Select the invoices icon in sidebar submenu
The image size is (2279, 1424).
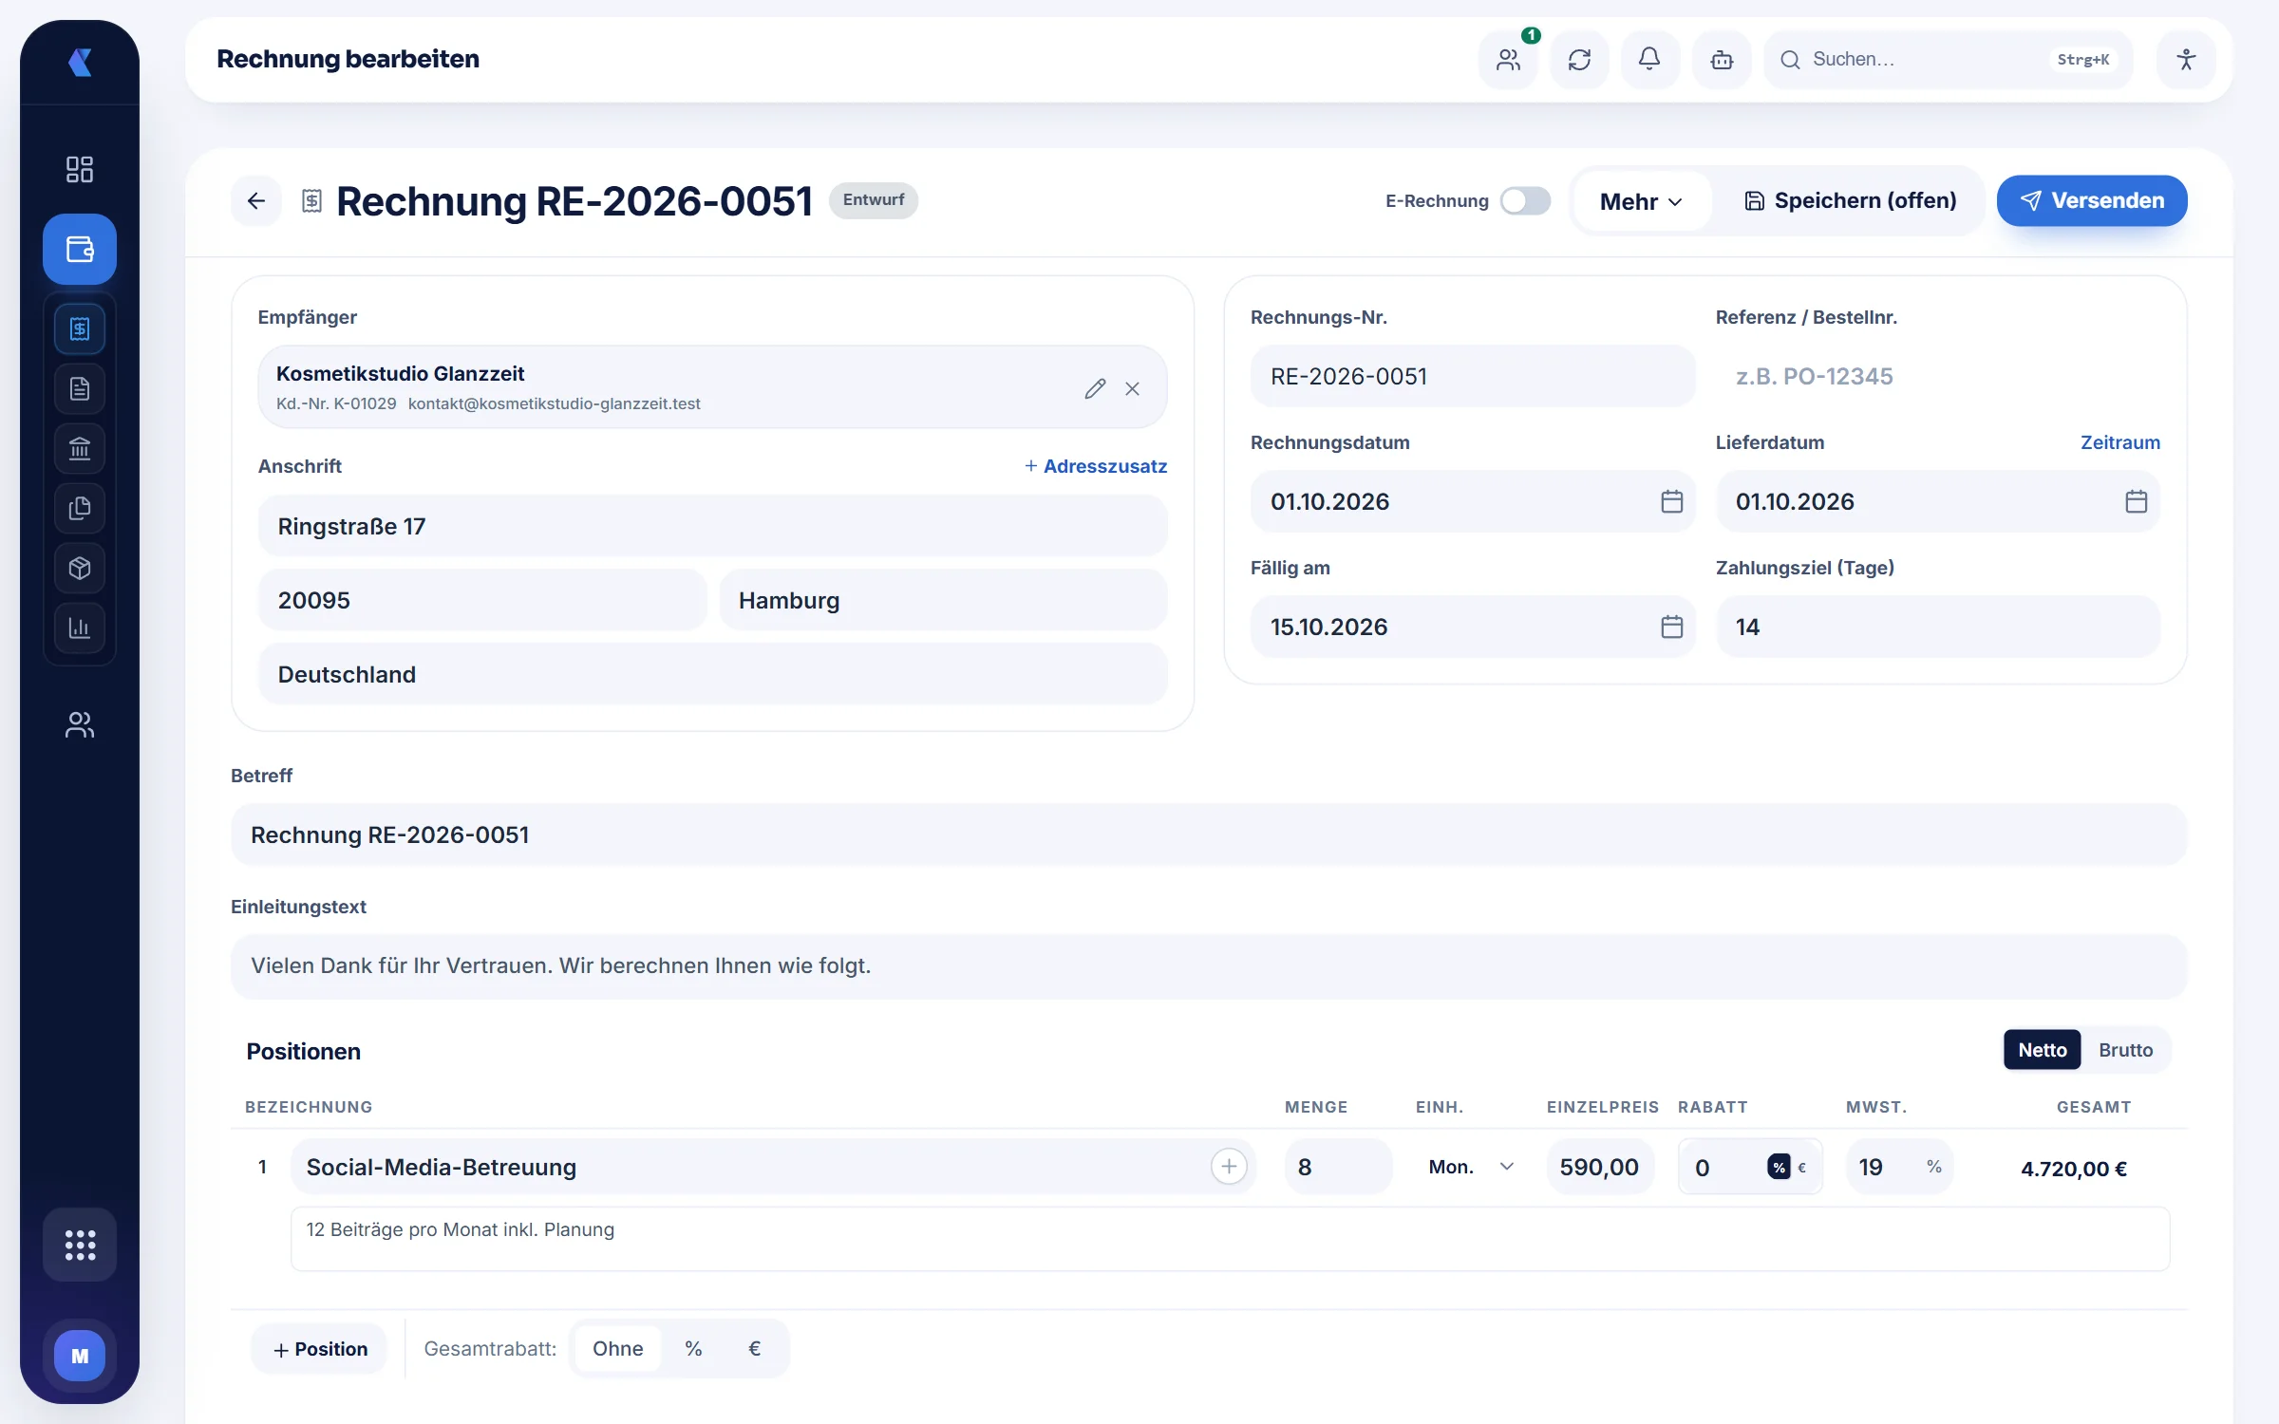point(80,328)
